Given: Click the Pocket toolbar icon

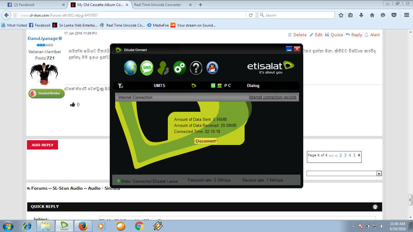Looking at the screenshot, I should click(x=394, y=15).
